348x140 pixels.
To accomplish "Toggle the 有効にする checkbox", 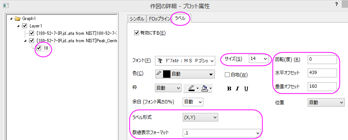I will tap(136, 33).
